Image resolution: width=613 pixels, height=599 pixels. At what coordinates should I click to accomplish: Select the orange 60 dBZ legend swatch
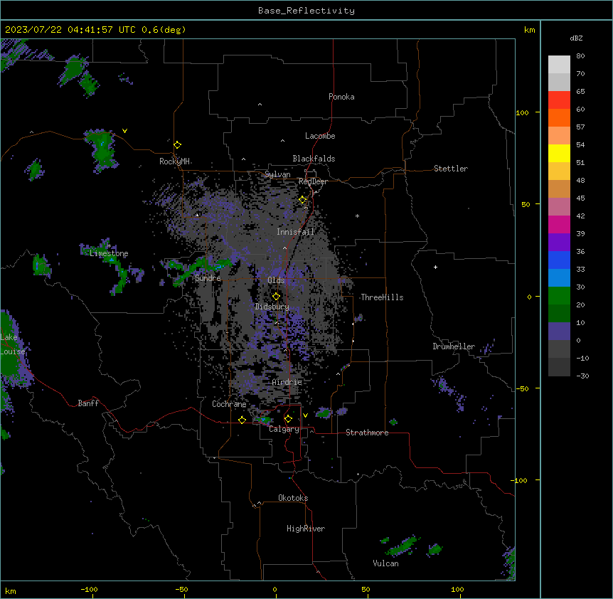559,117
